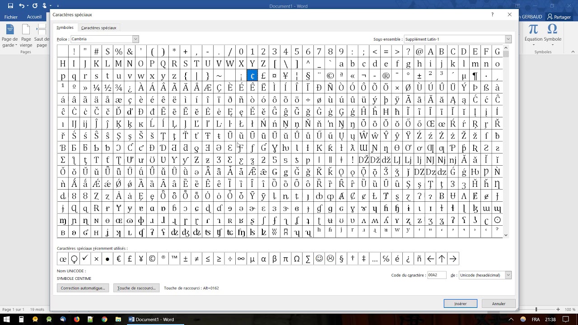Select Omega Ω in recent symbols
578x325 pixels.
click(x=297, y=259)
